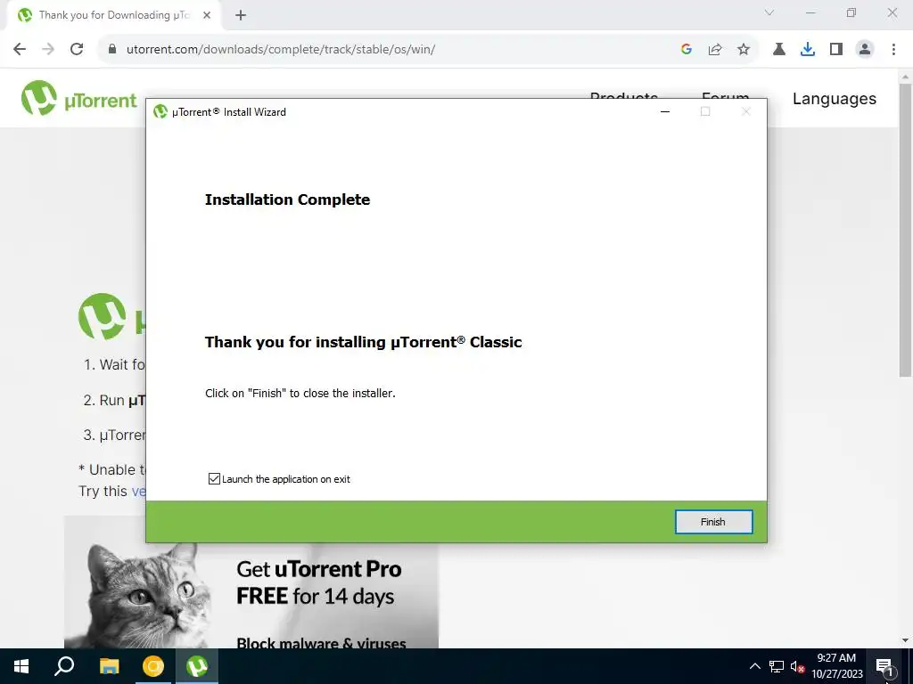Open the Products menu on webpage
The width and height of the screenshot is (913, 684).
[623, 96]
